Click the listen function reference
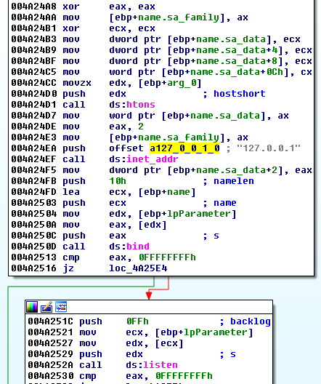This screenshot has height=384, width=321. [160, 365]
